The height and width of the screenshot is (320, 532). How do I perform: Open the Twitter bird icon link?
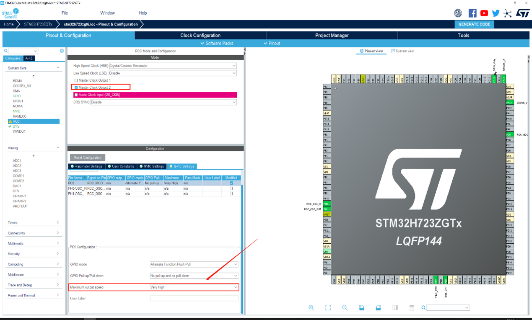click(496, 13)
